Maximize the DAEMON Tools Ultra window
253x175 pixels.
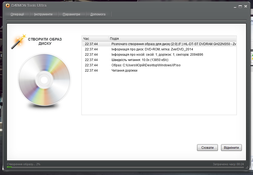coord(240,6)
